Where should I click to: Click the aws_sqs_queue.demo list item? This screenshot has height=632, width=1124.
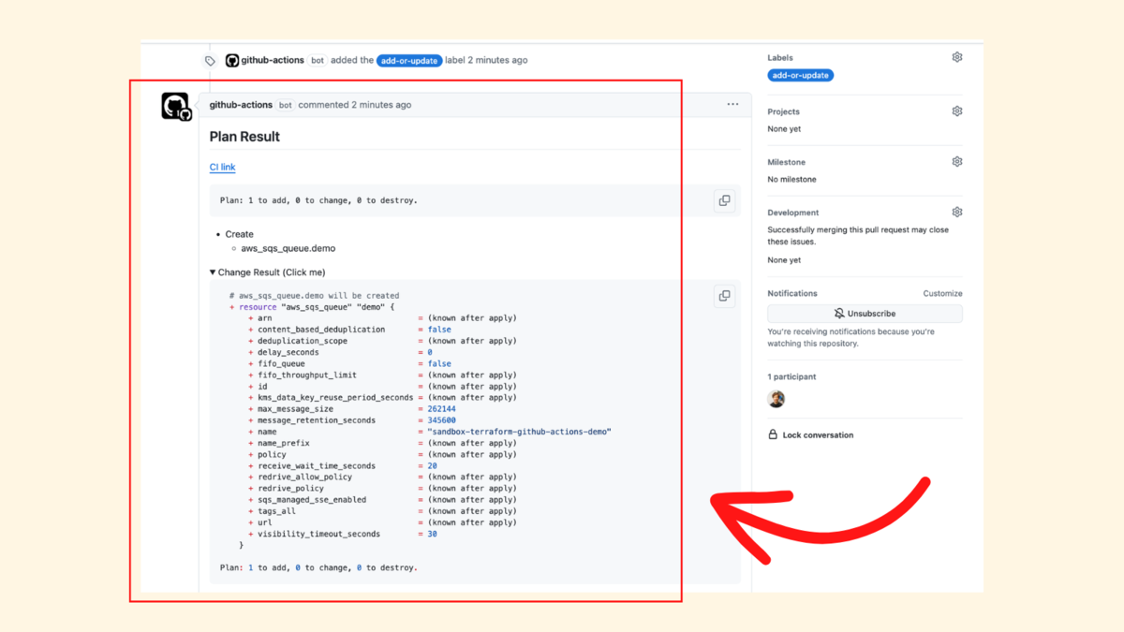pos(288,249)
